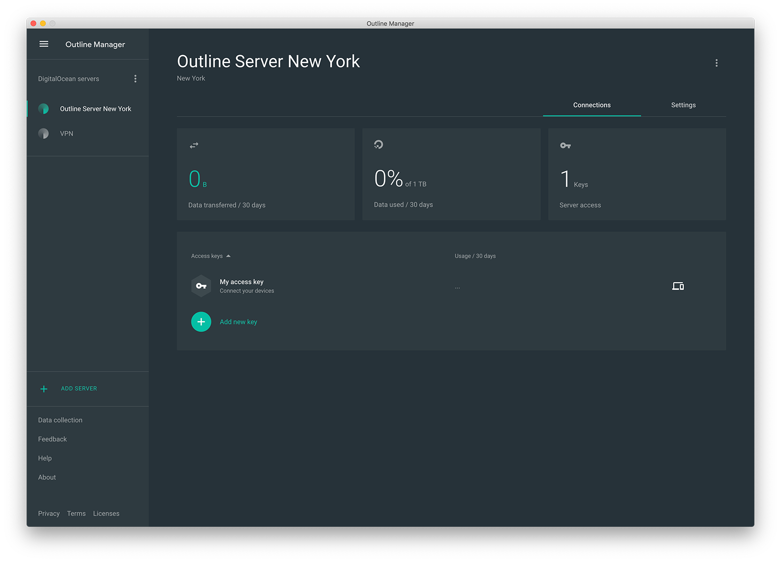Open DigitalOcean servers options menu
Viewport: 781px width, 562px height.
click(135, 79)
